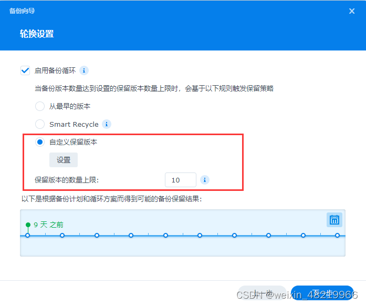Viewport: 366px width, 305px height.
Task: Close the backup wizard dialog
Action: coord(352,11)
